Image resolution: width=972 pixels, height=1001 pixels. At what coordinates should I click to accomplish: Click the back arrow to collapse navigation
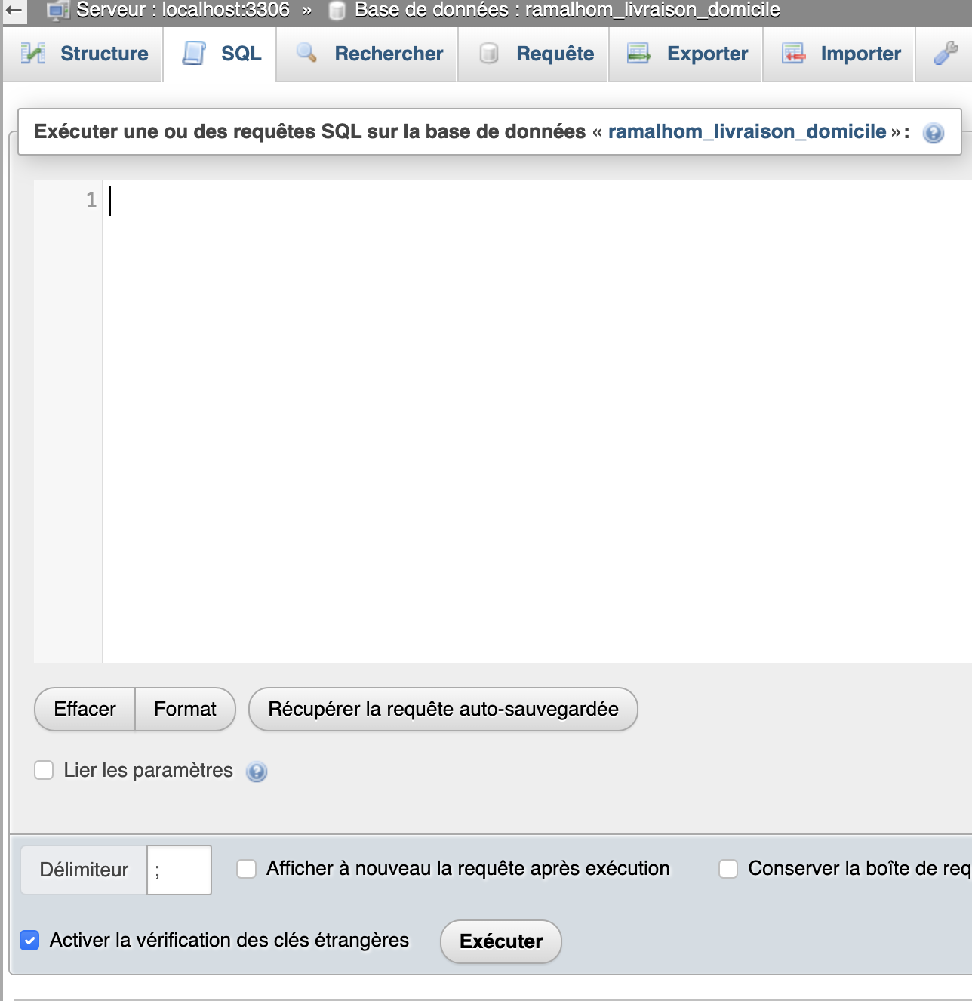(x=14, y=10)
